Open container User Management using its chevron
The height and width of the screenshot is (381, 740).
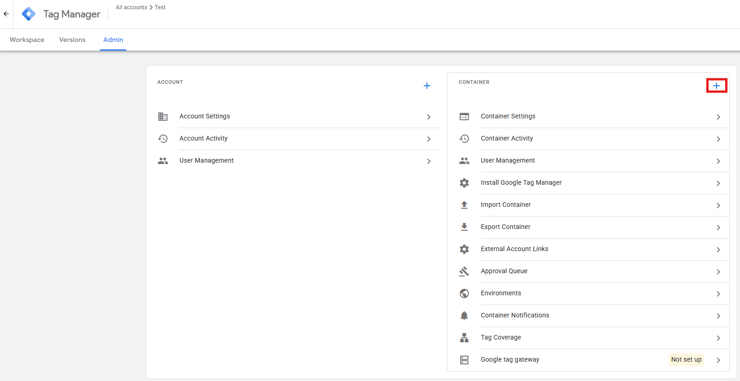pyautogui.click(x=718, y=161)
